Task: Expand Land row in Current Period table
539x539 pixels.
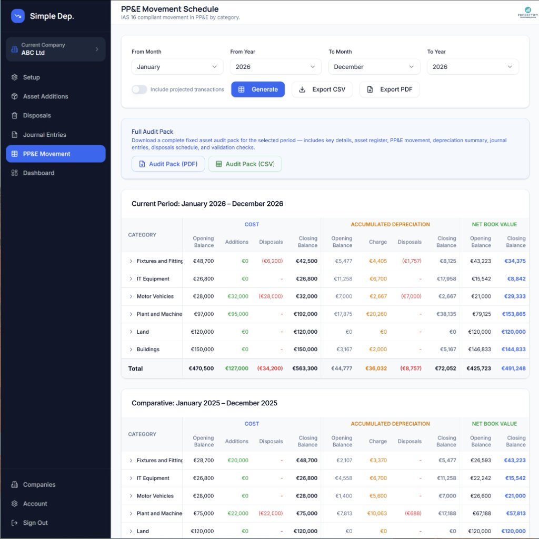Action: point(131,332)
